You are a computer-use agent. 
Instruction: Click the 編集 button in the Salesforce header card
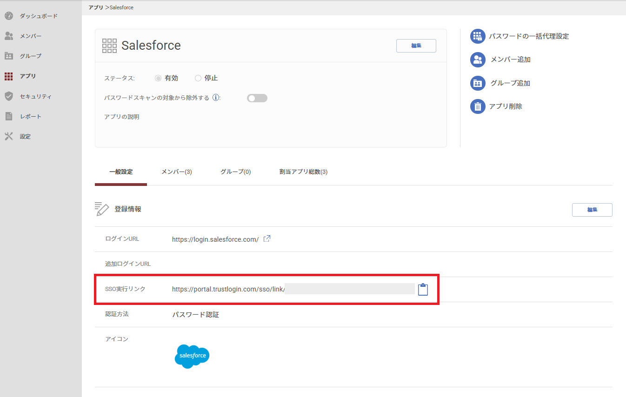(x=416, y=46)
